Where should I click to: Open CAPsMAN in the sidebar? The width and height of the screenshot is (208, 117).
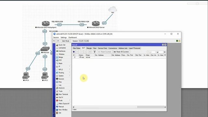tap(62, 48)
